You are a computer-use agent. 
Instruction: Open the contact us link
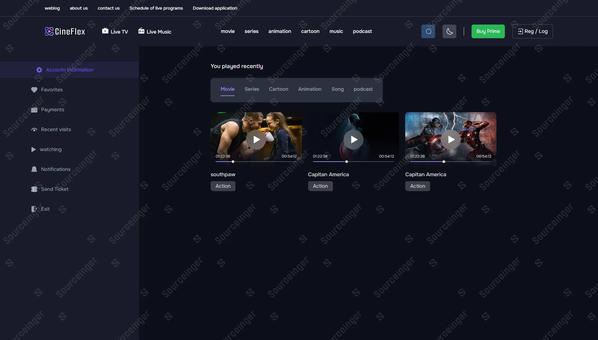[x=109, y=8]
